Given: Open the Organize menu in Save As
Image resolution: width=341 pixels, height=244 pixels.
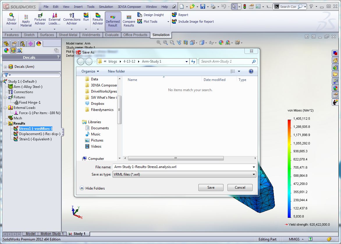Looking at the screenshot, I should pos(90,71).
